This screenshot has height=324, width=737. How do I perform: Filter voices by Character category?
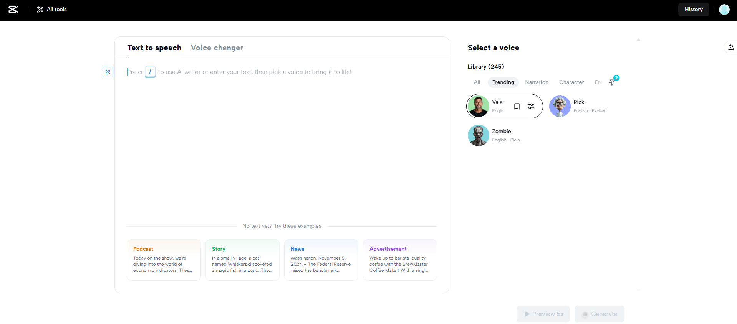click(x=571, y=82)
